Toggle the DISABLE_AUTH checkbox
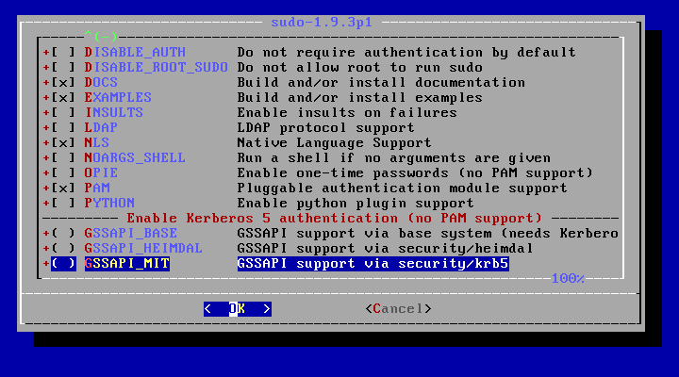Screen dimensions: 679x377 pos(64,53)
